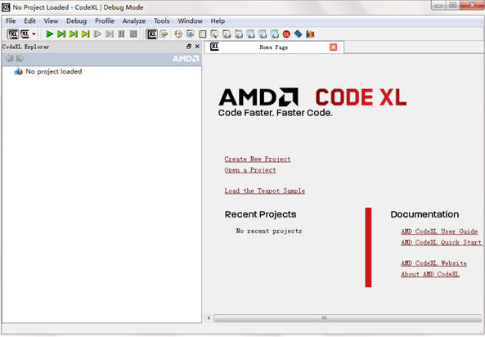Open the Help menu

pos(218,21)
